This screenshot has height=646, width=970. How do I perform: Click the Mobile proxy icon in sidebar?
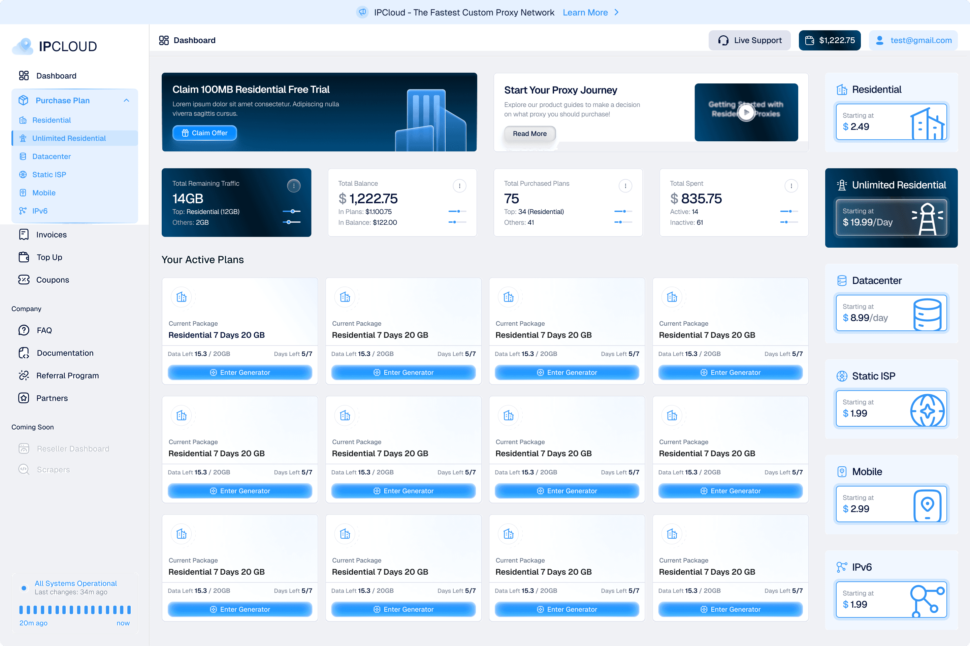[x=23, y=192]
